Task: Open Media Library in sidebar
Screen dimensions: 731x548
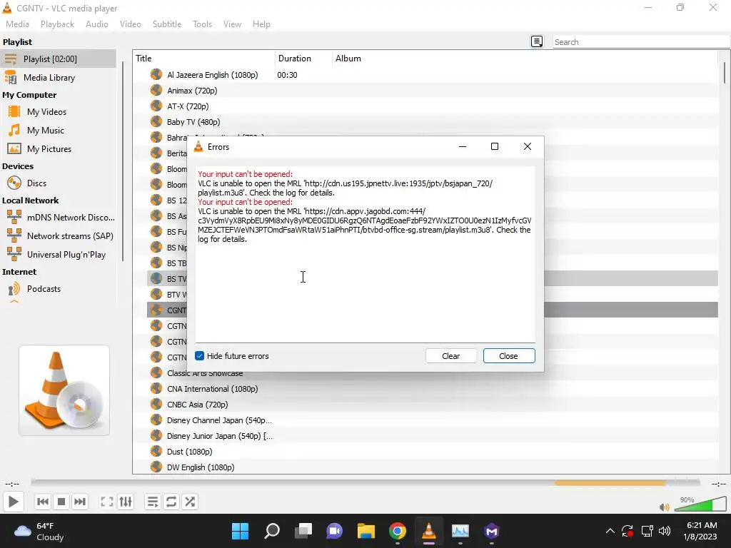Action: pos(59,78)
